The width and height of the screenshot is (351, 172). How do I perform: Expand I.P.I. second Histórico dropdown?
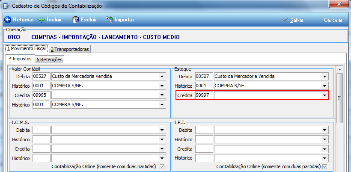click(x=324, y=158)
